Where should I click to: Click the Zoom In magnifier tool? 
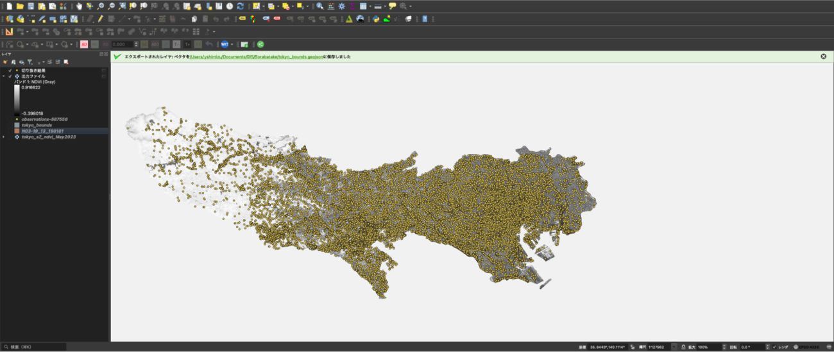[x=101, y=6]
